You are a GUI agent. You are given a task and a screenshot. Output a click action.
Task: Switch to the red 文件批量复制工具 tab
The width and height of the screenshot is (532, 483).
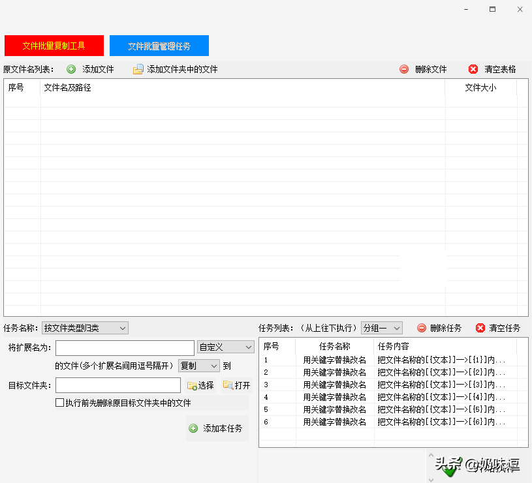(54, 46)
